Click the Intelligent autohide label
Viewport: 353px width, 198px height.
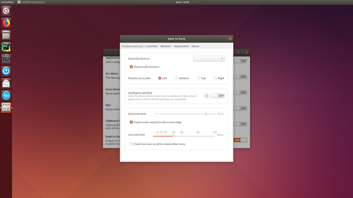(x=140, y=93)
